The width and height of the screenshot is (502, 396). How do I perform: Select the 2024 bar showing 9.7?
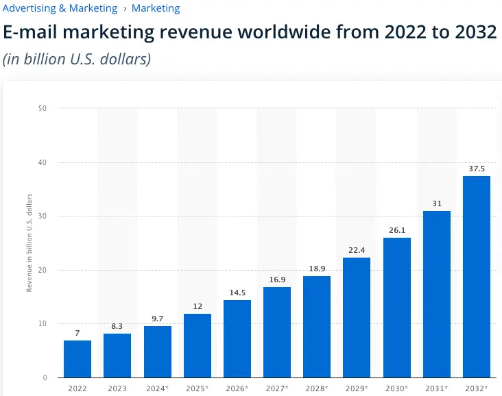pos(157,351)
